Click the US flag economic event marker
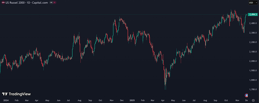Image resolution: width=259 pixels, height=103 pixels. (x=246, y=95)
